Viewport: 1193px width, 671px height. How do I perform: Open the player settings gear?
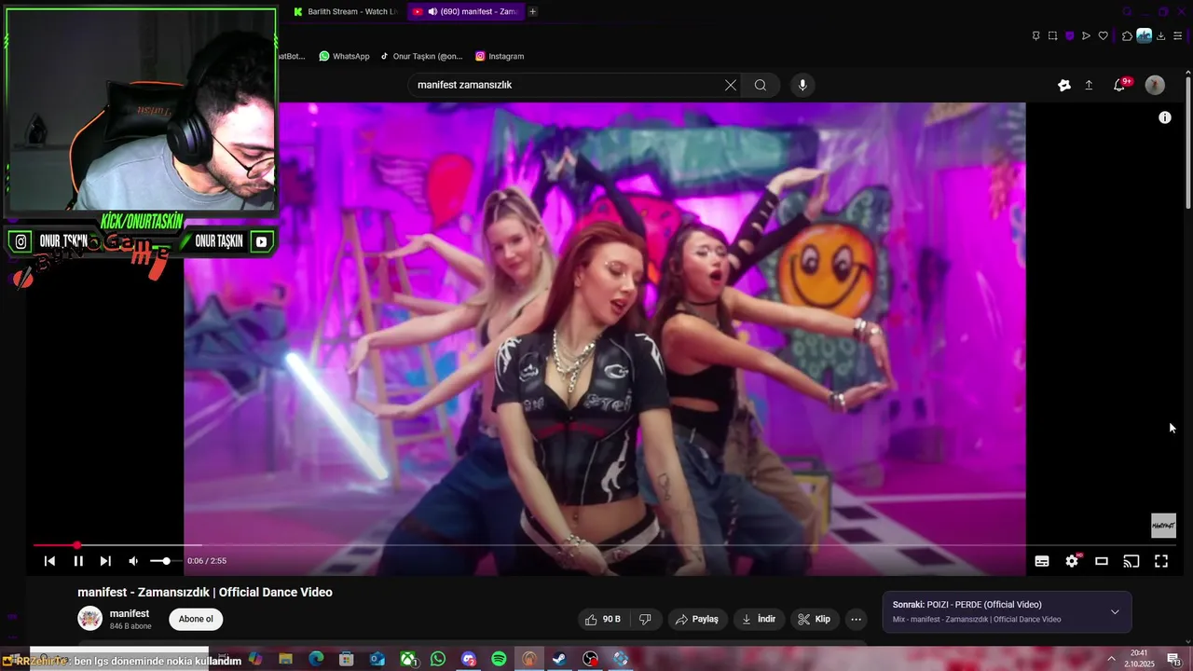point(1072,561)
